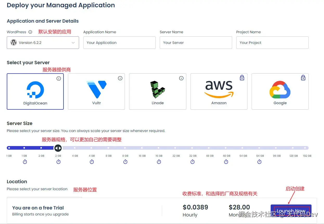Image resolution: width=324 pixels, height=224 pixels.
Task: Choose the Google Cloud server card
Action: [280, 91]
